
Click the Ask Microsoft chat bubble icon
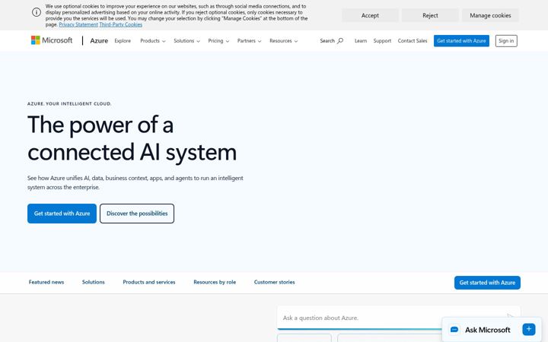coord(454,329)
